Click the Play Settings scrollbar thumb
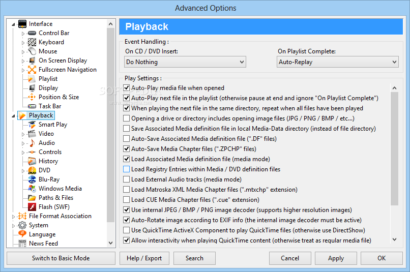Screen dimensions: 410x272 394,148
